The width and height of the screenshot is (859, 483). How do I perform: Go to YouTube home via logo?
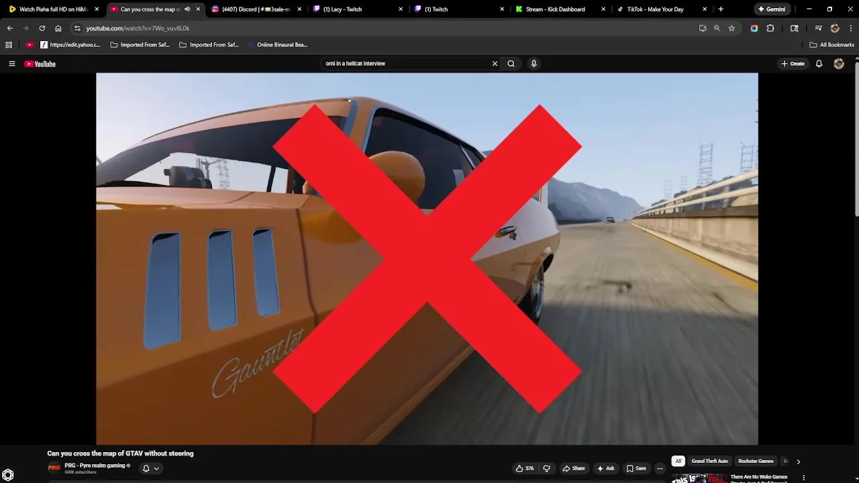point(40,64)
